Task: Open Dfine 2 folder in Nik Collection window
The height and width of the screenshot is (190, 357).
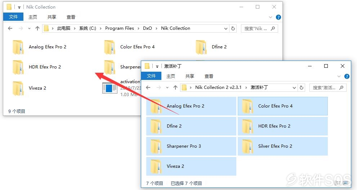Action: (211, 47)
